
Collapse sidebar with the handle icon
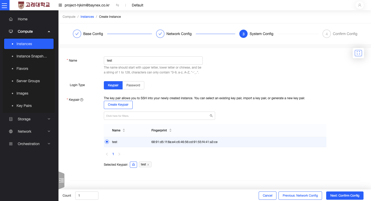pos(61,180)
